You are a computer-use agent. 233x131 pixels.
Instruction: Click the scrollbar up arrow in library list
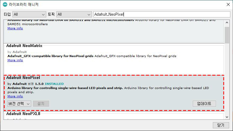pos(227,22)
